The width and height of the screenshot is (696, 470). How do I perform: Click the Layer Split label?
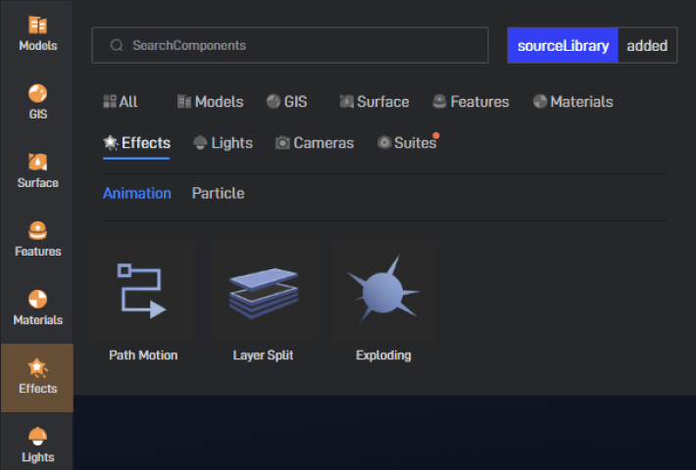tap(264, 355)
